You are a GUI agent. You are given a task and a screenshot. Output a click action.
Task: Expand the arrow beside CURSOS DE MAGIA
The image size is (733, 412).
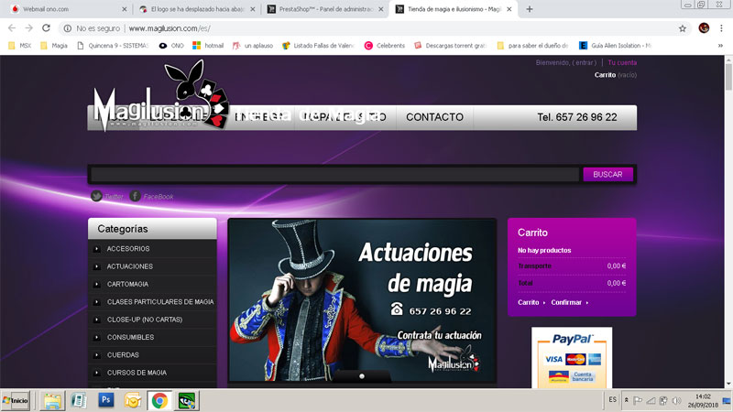click(96, 373)
